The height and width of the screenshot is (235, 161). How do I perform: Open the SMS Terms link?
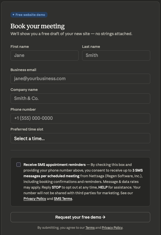63,198
